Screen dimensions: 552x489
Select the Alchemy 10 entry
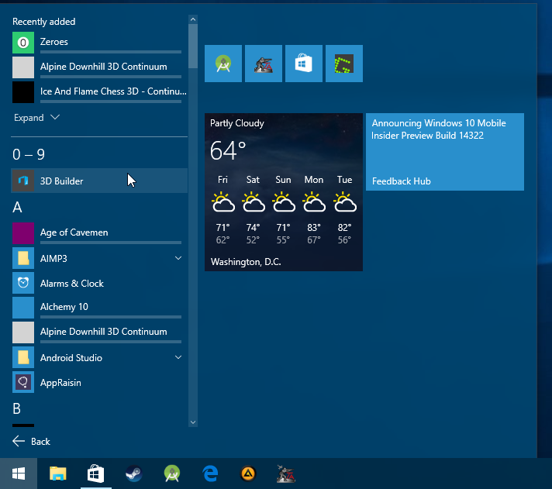tap(100, 308)
